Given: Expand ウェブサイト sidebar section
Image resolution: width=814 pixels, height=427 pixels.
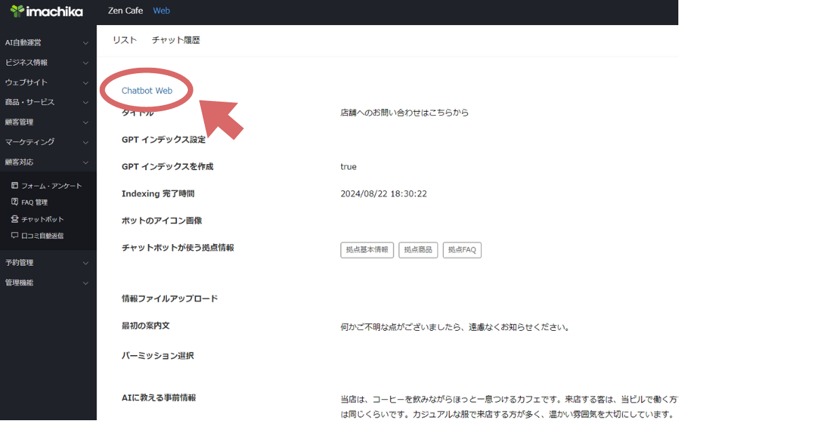Looking at the screenshot, I should (x=48, y=82).
